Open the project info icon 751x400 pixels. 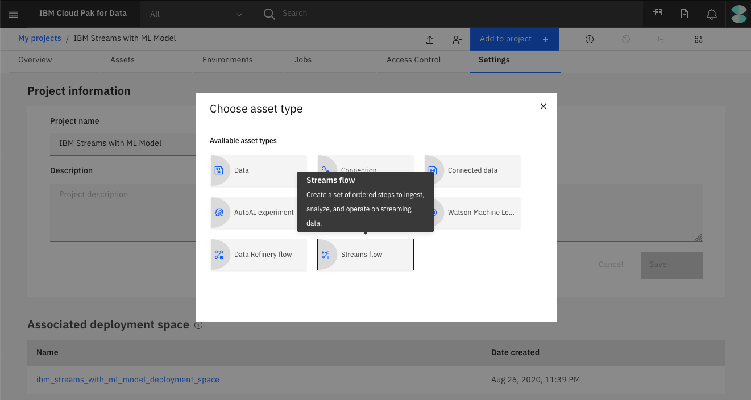[x=590, y=39]
